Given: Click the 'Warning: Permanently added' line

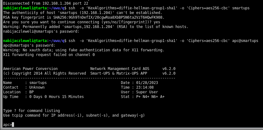Looking at the screenshot, I should coord(96,27).
